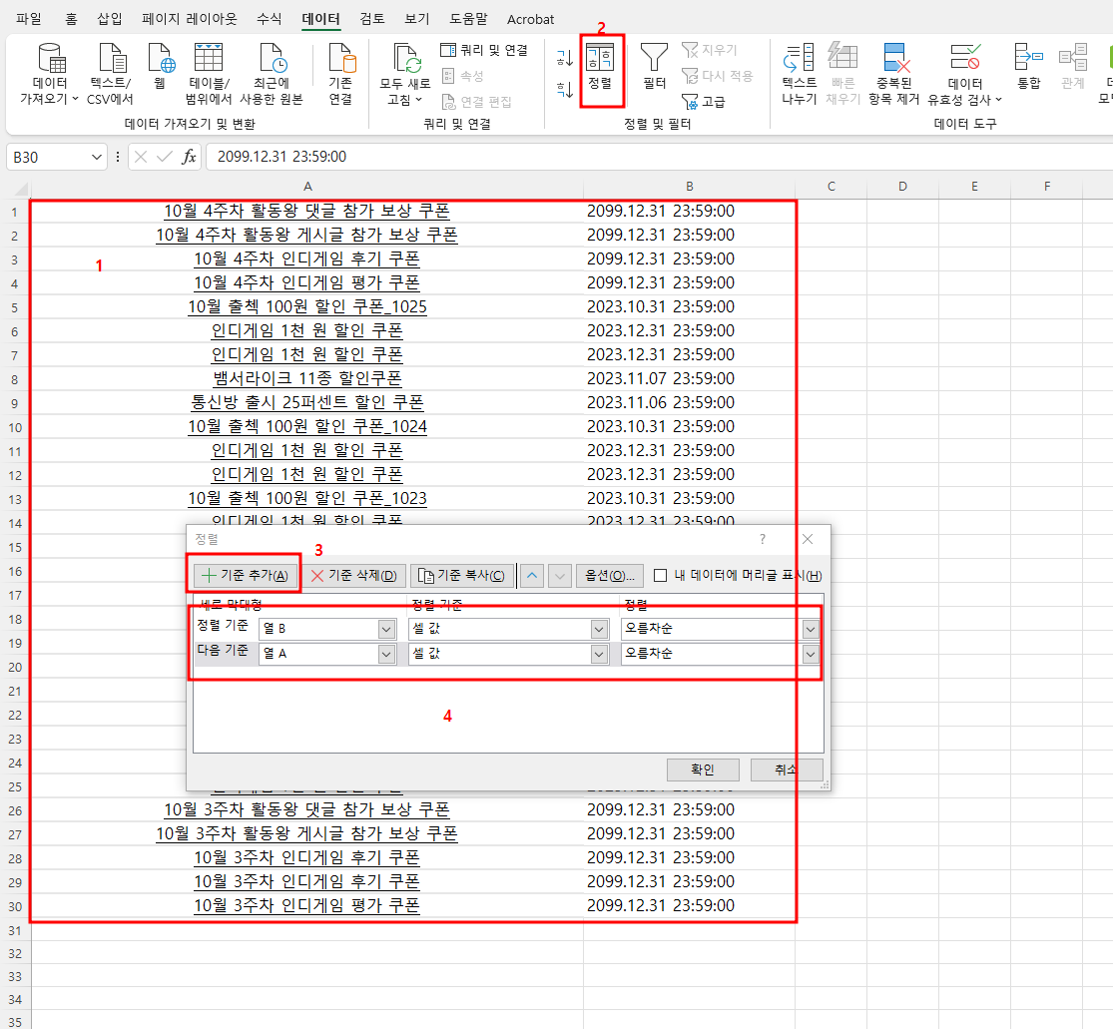Image resolution: width=1113 pixels, height=1029 pixels.
Task: Click the 확인 (OK) button
Action: point(703,770)
